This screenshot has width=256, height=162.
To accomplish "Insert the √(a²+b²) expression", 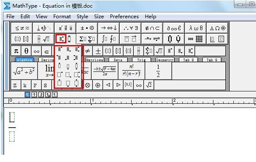I will pyautogui.click(x=24, y=71).
